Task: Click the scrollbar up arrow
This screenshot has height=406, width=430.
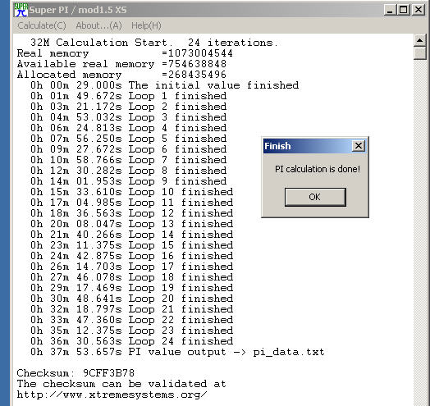Action: (x=419, y=40)
